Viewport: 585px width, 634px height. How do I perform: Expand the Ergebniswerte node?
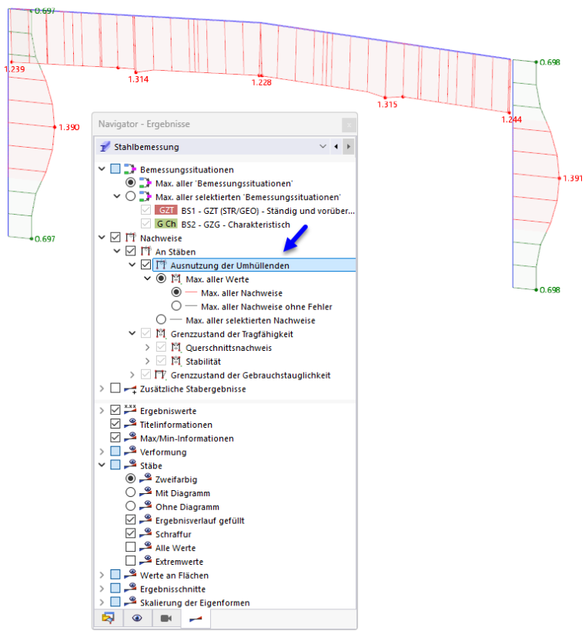(x=102, y=410)
